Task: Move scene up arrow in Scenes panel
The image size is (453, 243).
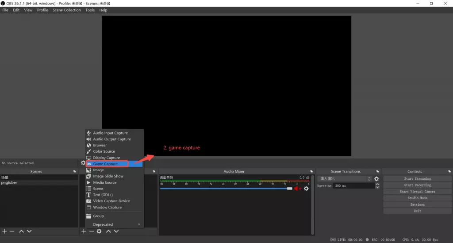Action: [x=21, y=231]
